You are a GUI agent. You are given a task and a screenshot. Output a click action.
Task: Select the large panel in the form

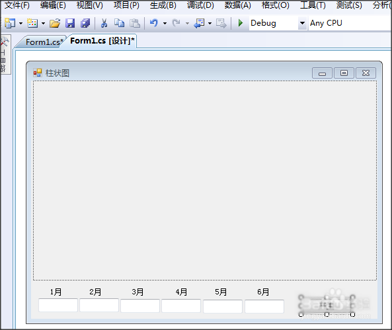(x=205, y=180)
